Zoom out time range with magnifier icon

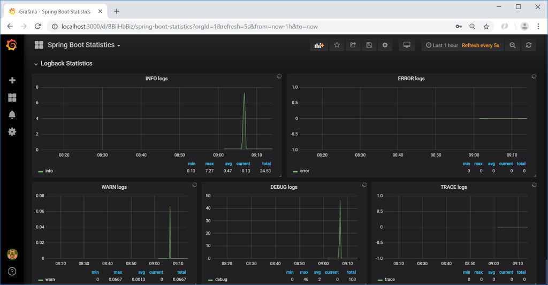click(x=513, y=45)
